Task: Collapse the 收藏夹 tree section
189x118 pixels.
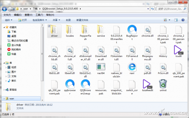Action: click(4, 27)
